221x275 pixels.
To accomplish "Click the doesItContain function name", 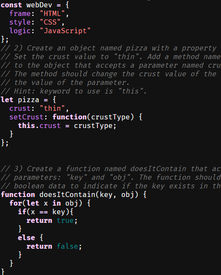I will (68, 194).
